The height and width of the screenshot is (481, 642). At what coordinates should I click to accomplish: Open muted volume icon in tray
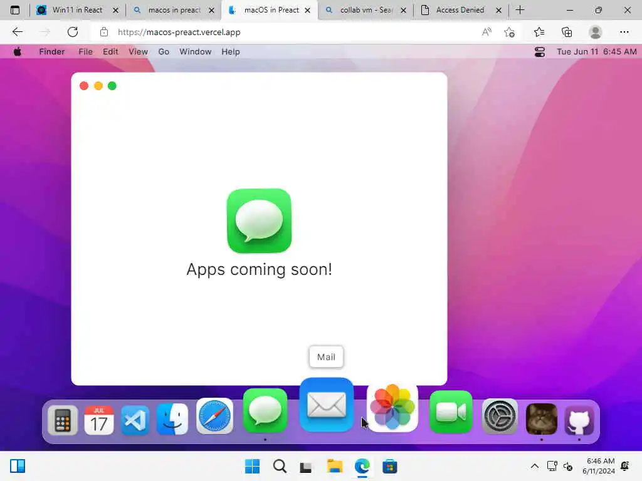[x=568, y=466]
